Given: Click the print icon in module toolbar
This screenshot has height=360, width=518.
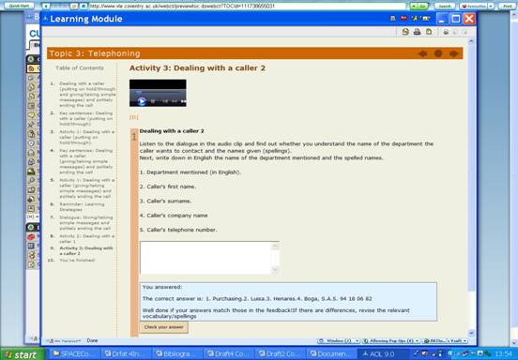Looking at the screenshot, I should point(417,32).
